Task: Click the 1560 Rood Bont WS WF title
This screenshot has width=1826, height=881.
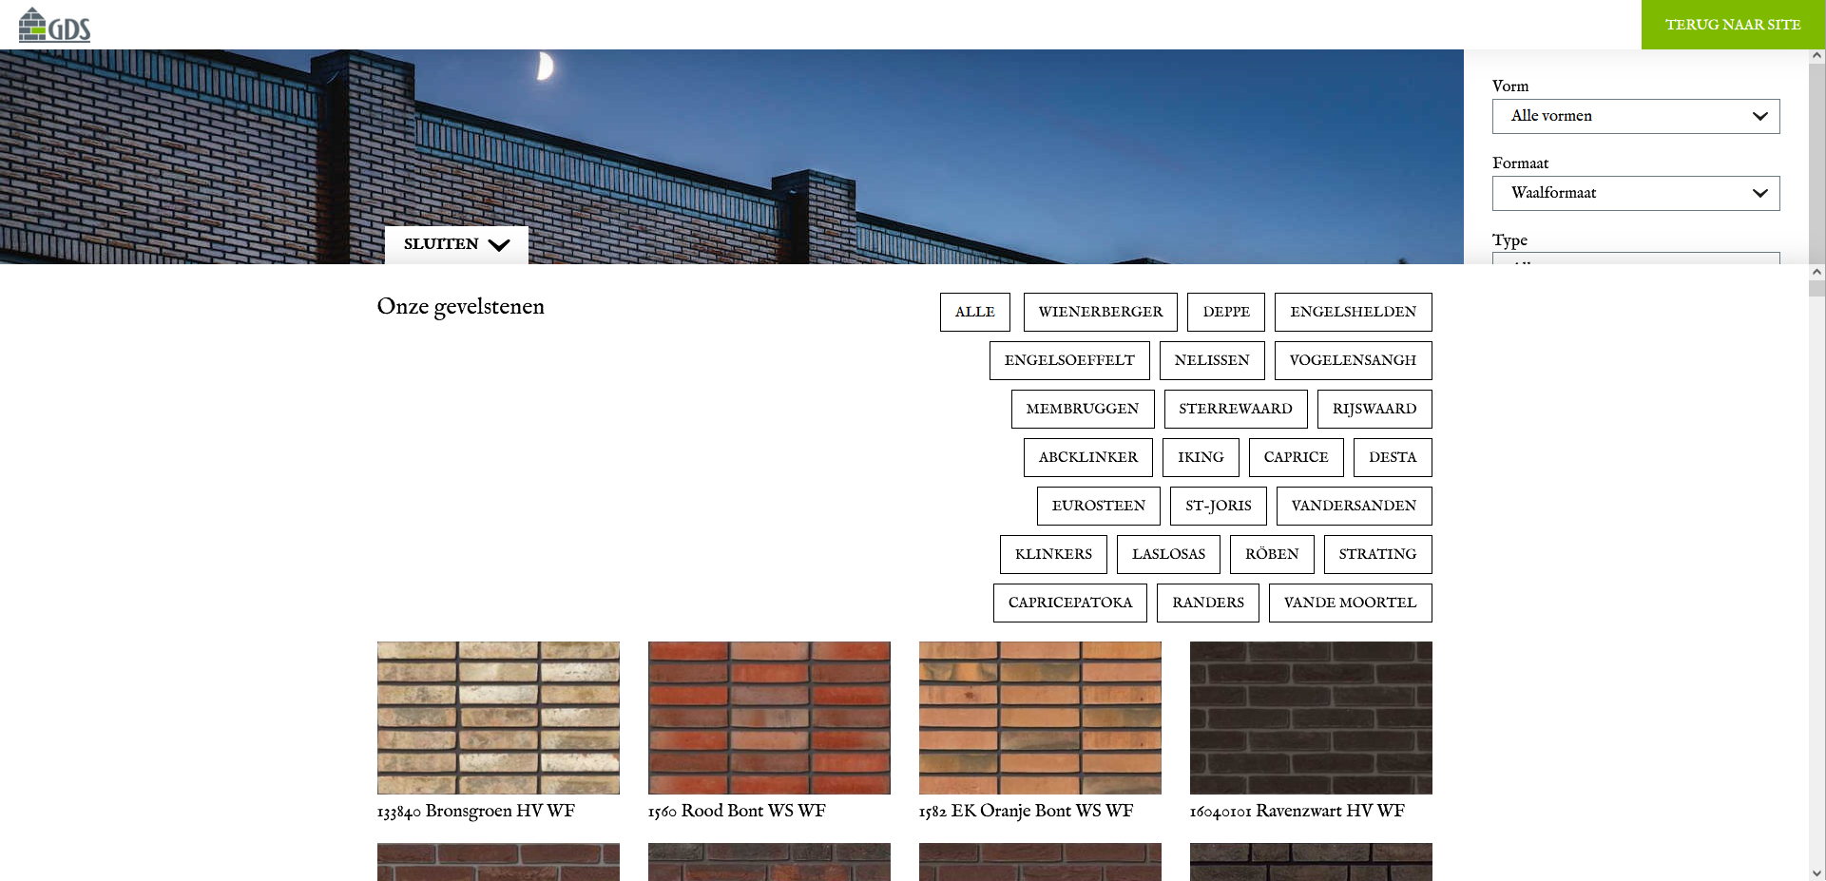Action: tap(737, 811)
